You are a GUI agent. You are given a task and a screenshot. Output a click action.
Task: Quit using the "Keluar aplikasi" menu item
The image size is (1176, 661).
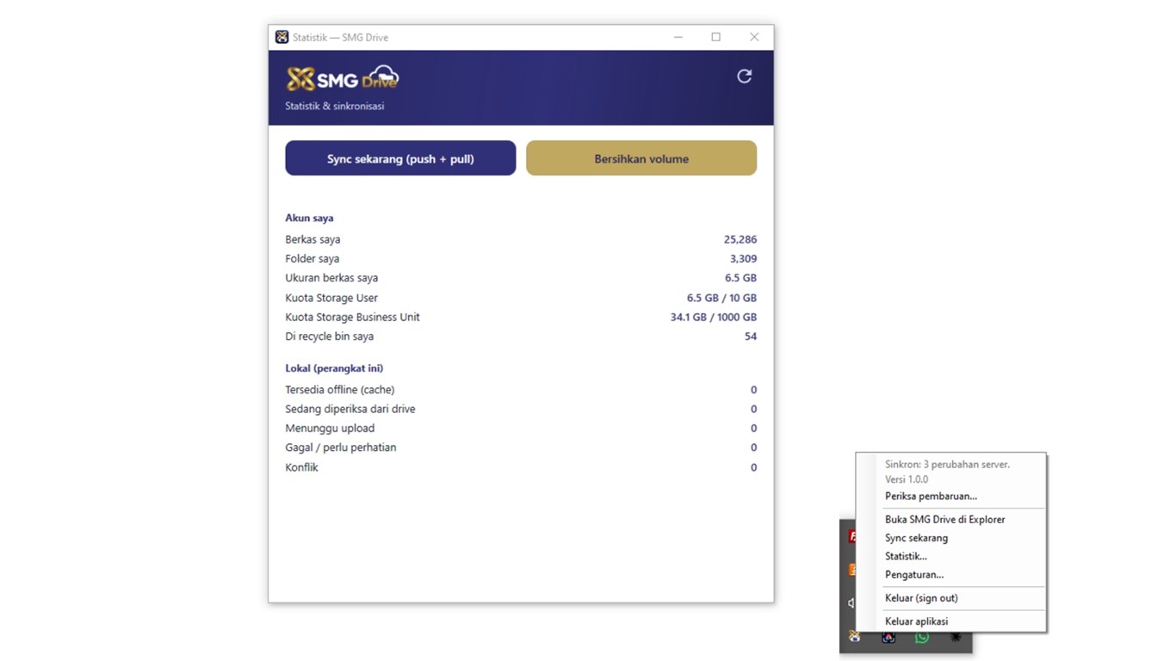(916, 621)
